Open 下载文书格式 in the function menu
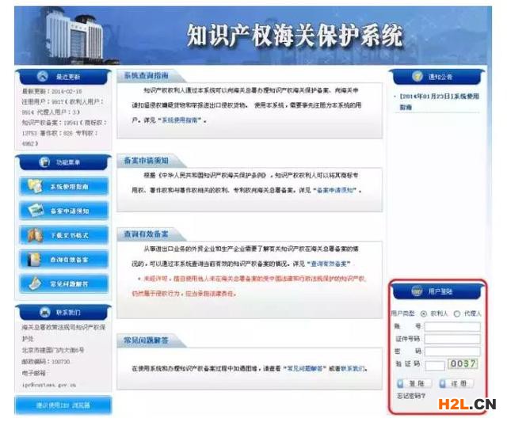The width and height of the screenshot is (507, 422). coord(63,235)
